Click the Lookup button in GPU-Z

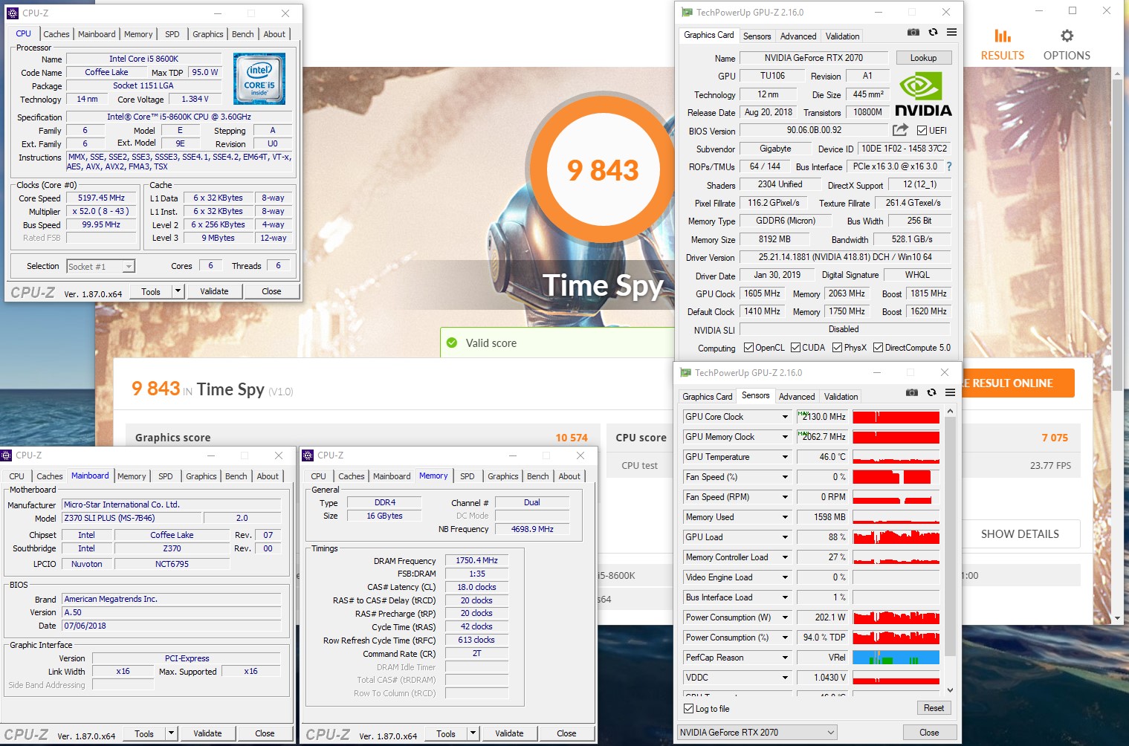click(923, 58)
